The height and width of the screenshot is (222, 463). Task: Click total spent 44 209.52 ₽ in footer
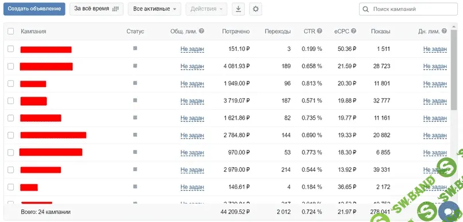pos(235,212)
